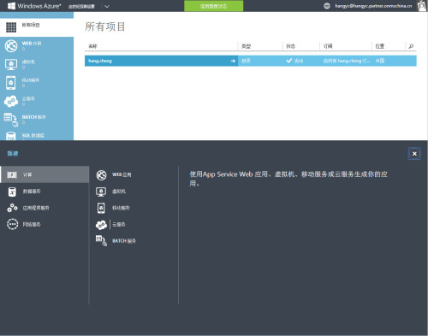Click the Compute category icon
The width and height of the screenshot is (428, 336).
click(x=12, y=174)
